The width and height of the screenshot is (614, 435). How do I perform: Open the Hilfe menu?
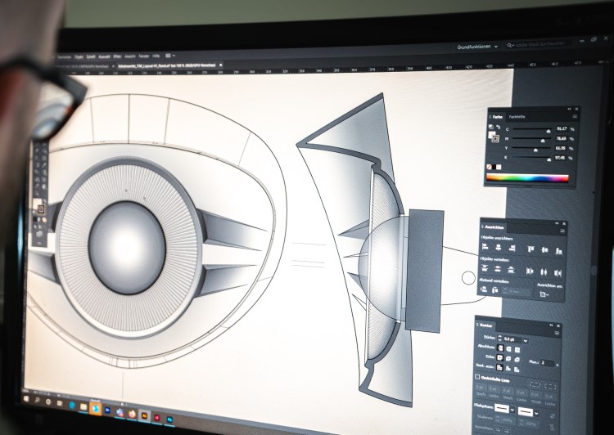coord(155,55)
